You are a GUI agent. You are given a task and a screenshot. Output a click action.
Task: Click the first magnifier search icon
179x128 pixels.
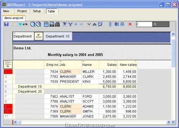[33, 24]
